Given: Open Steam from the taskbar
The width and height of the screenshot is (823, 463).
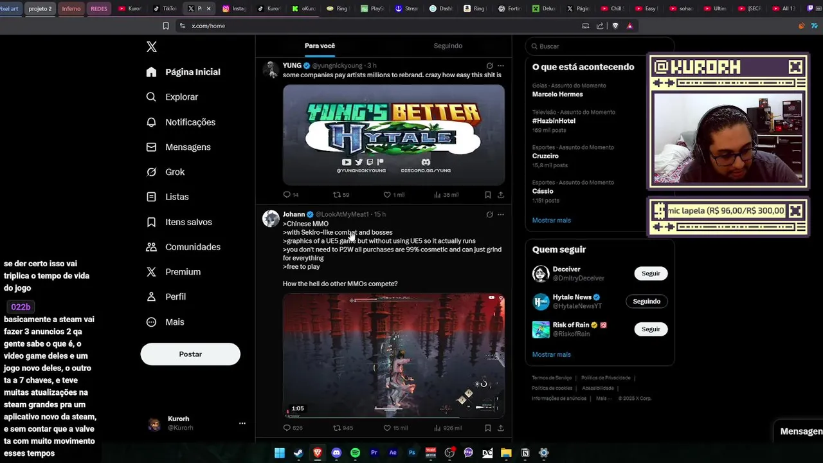Looking at the screenshot, I should click(298, 453).
